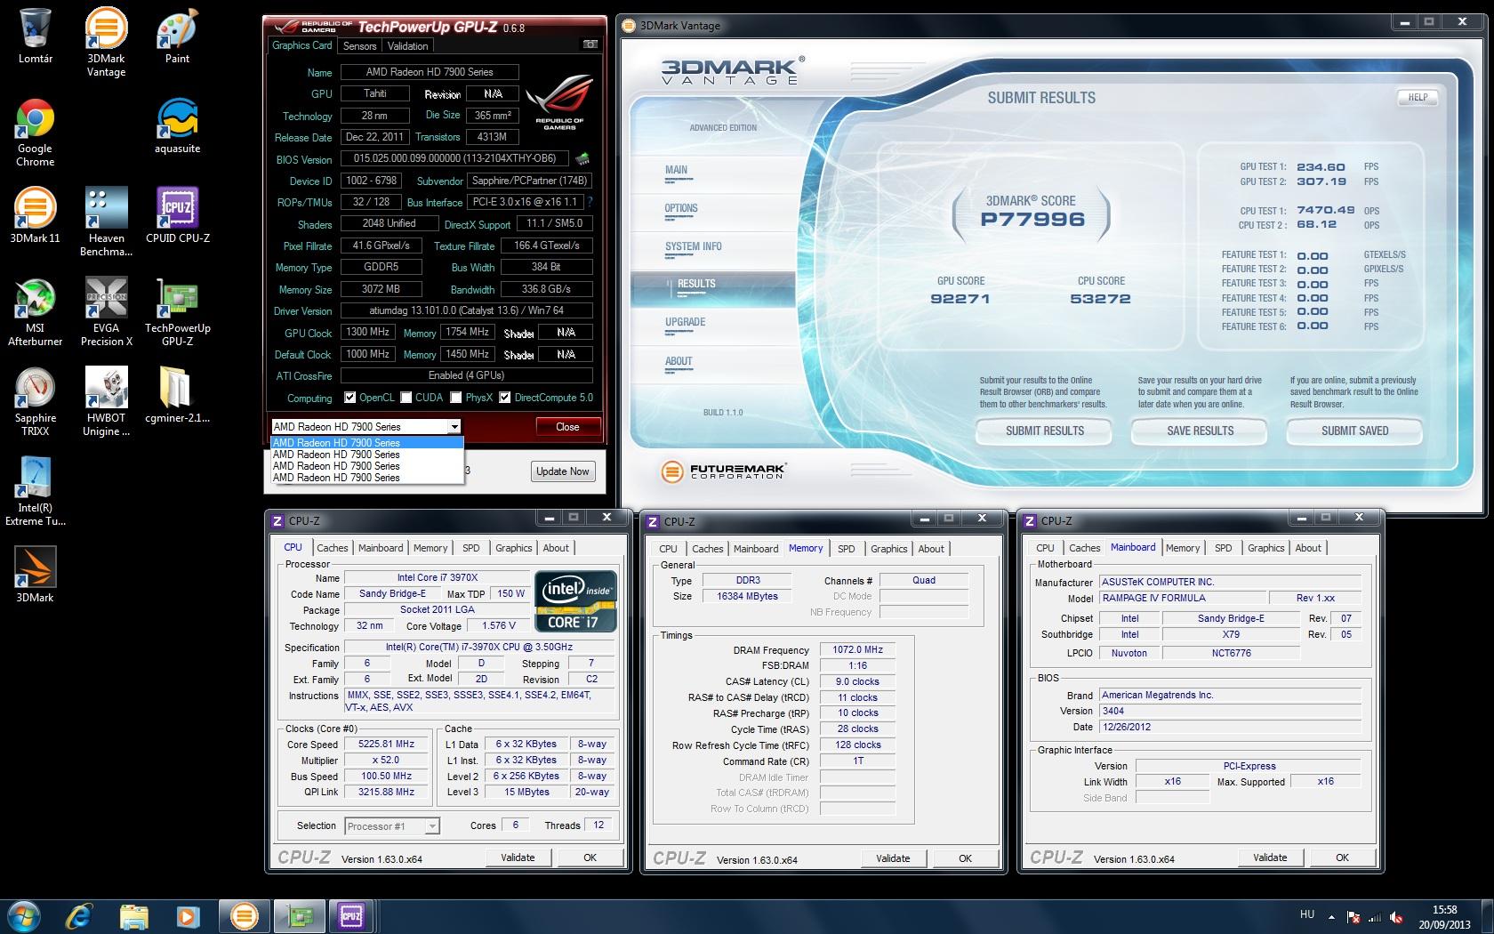Click SAVE RESULTS button in 3DMark Vantage
Viewport: 1494px width, 934px height.
coord(1201,431)
